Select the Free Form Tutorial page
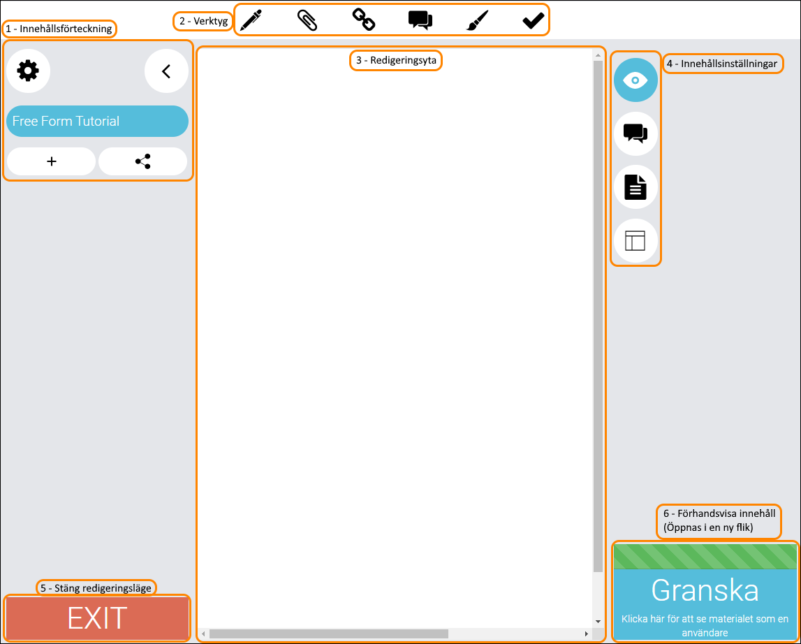Viewport: 801px width, 644px height. tap(97, 121)
